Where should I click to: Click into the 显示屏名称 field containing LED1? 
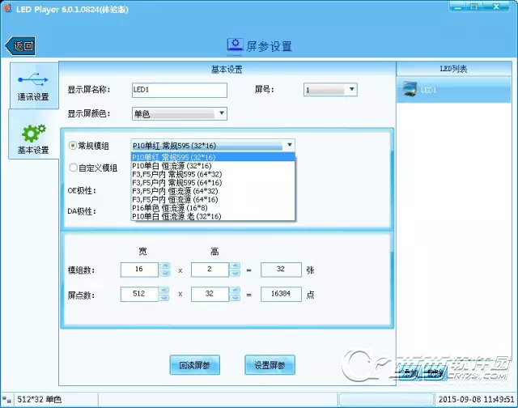point(180,90)
